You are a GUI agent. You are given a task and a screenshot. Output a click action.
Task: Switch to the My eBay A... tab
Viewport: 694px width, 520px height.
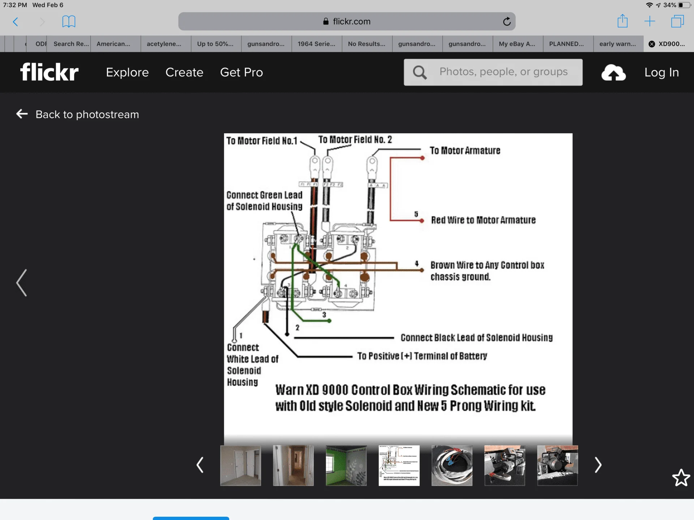pos(518,44)
